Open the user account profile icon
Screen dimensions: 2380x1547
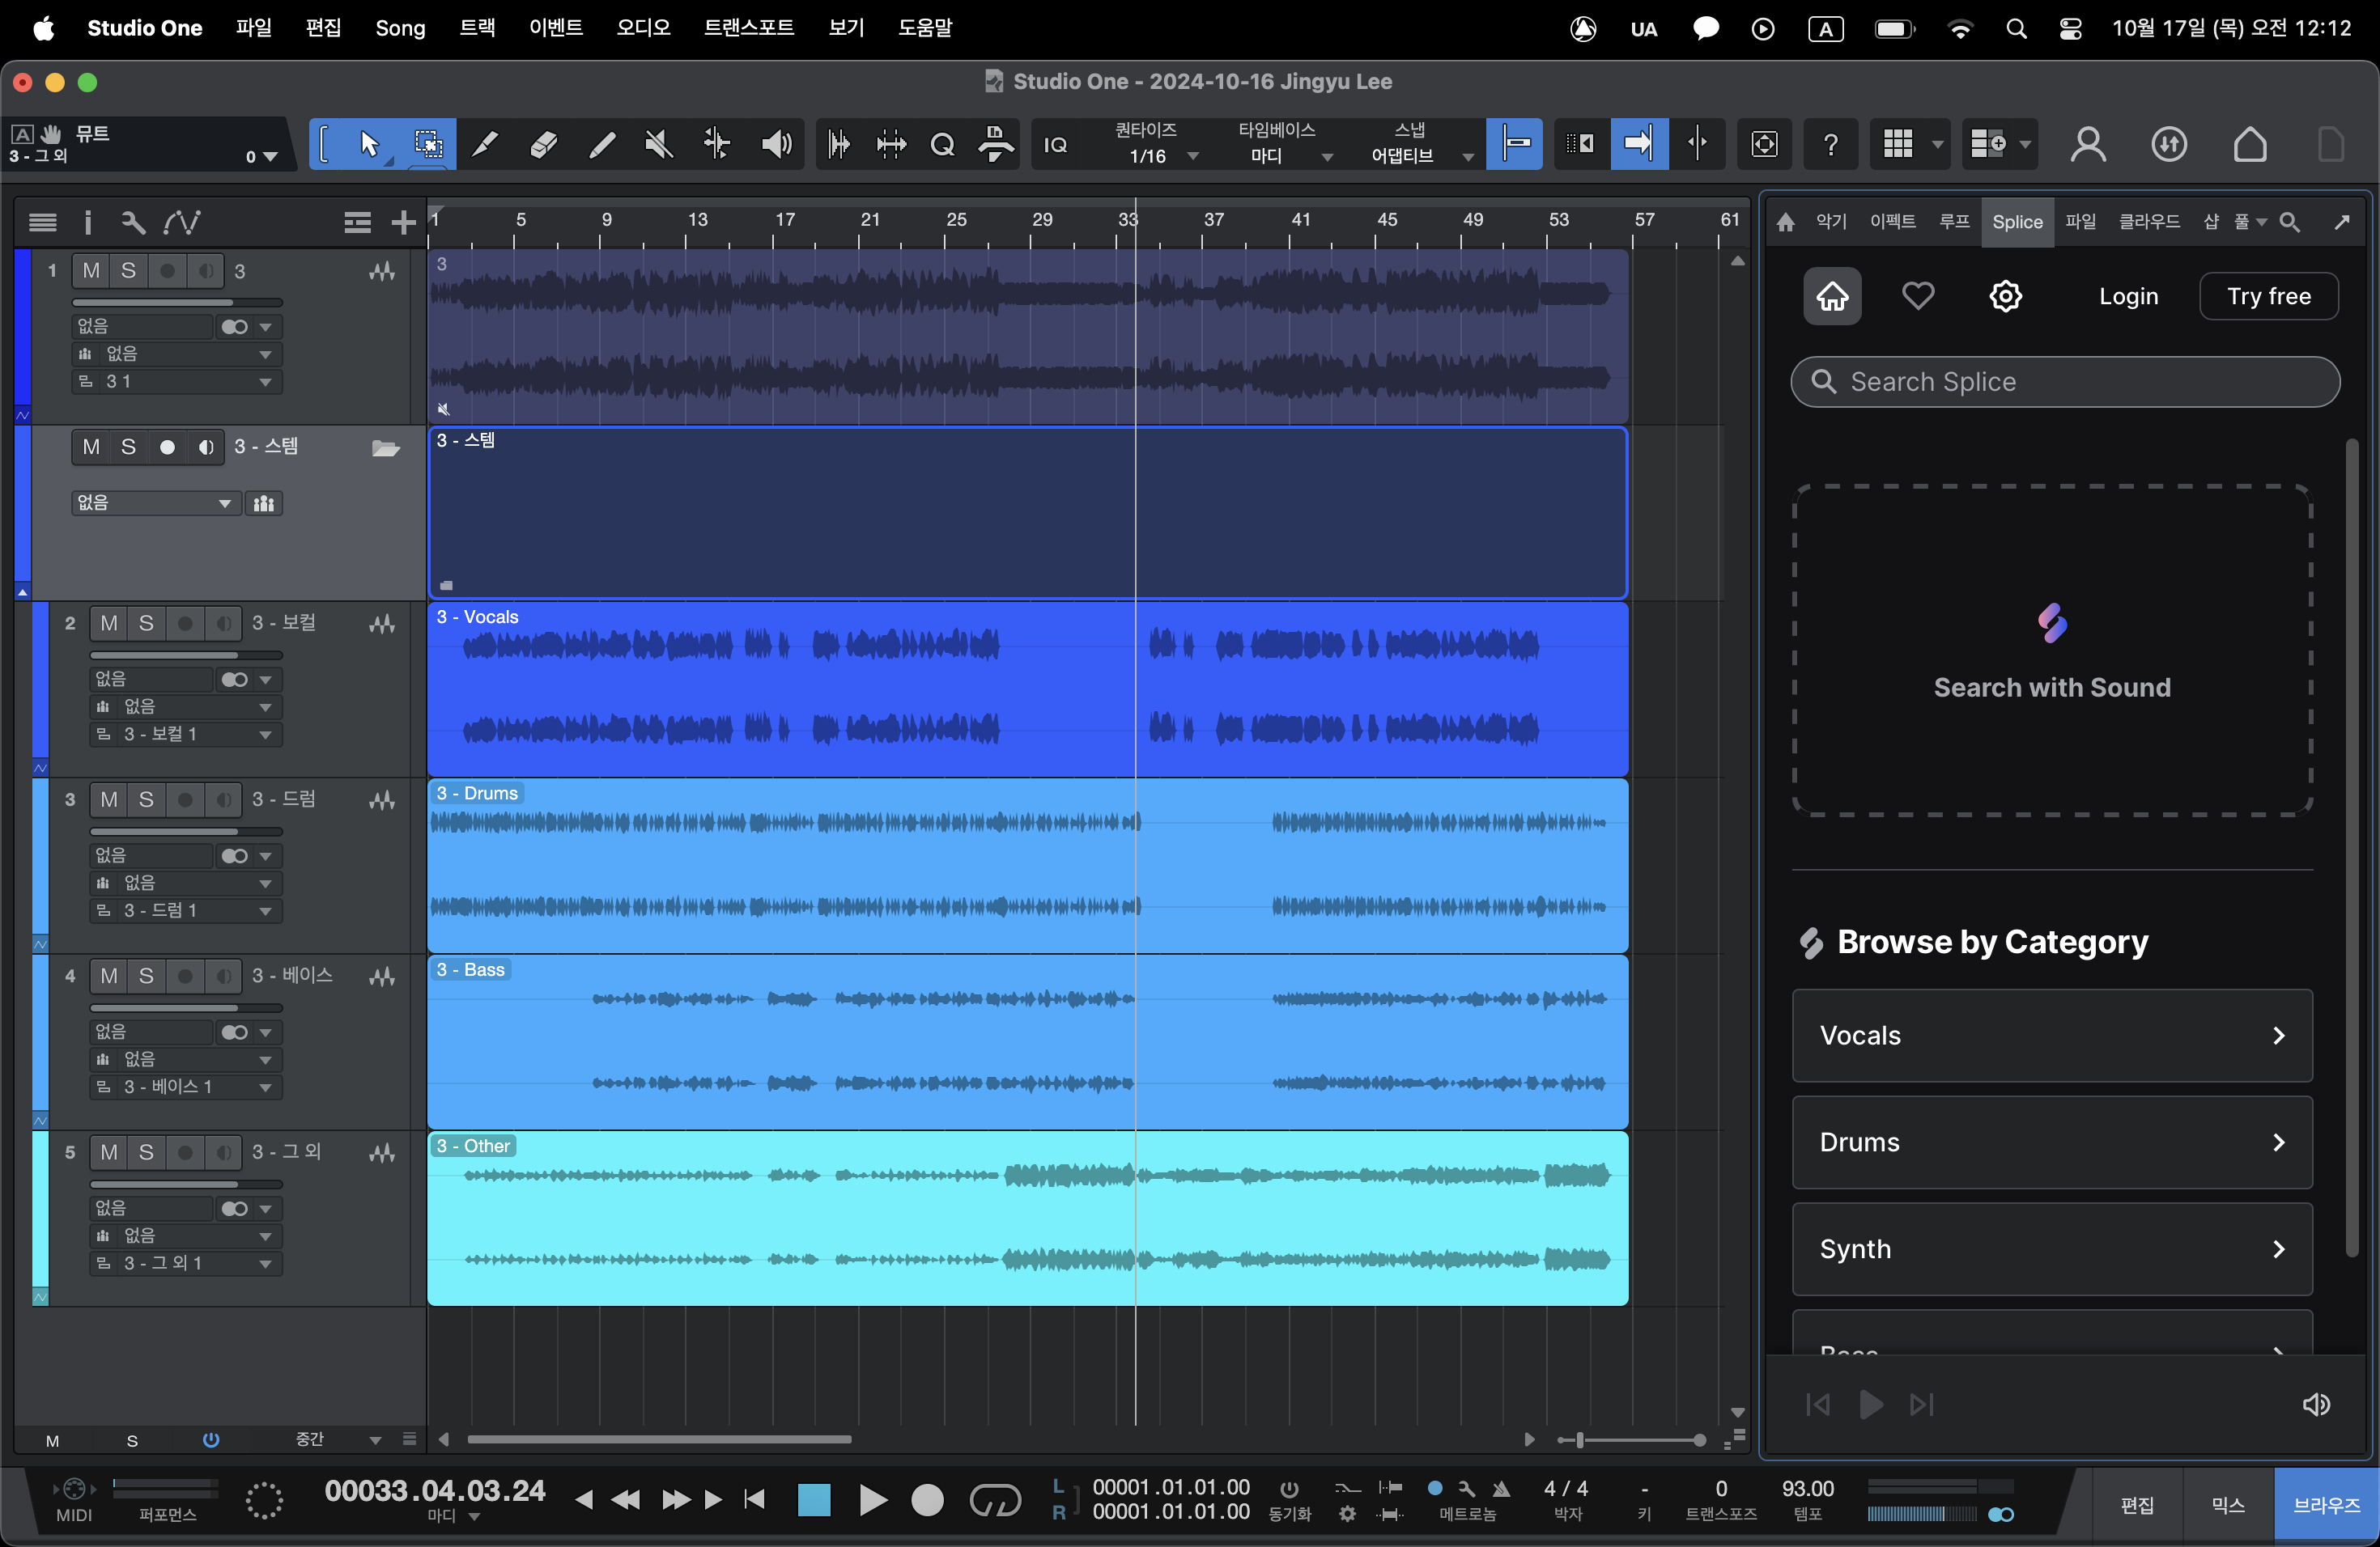(x=2088, y=144)
